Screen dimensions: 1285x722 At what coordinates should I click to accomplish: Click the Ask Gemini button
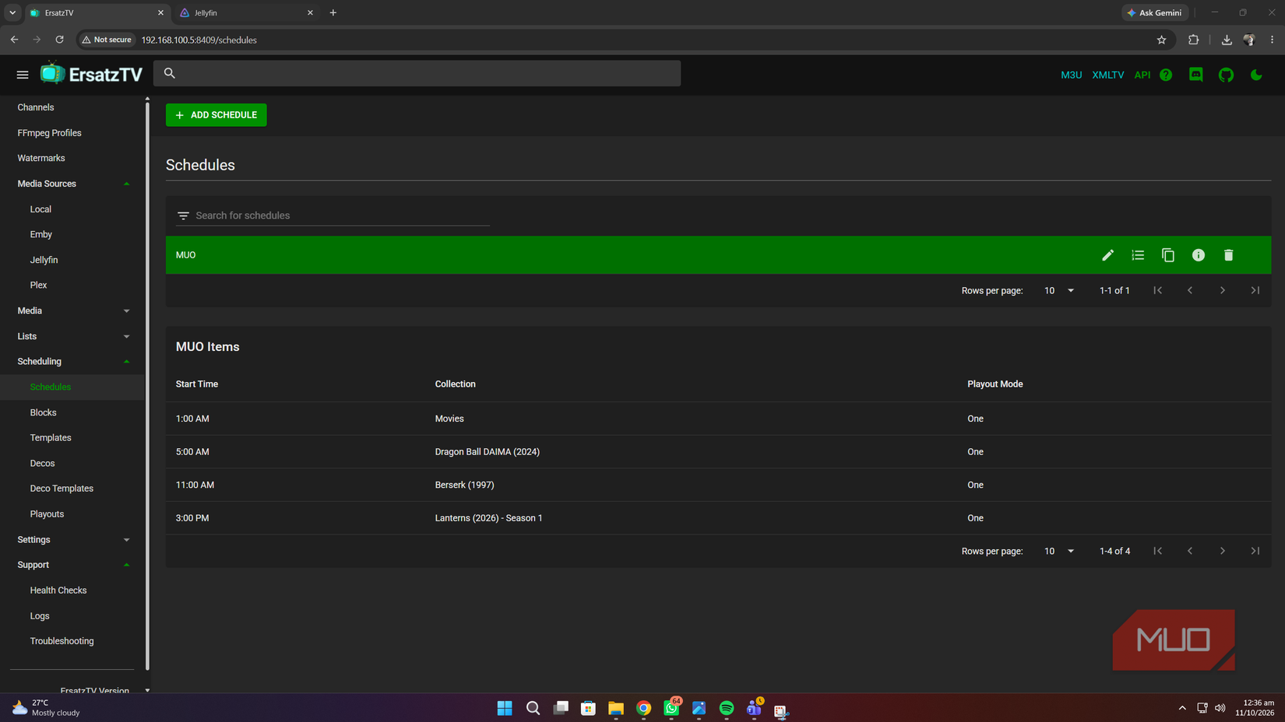click(1155, 12)
